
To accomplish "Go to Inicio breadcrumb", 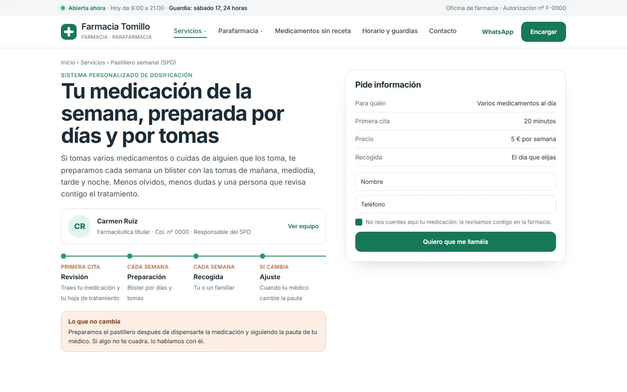I will [x=68, y=62].
